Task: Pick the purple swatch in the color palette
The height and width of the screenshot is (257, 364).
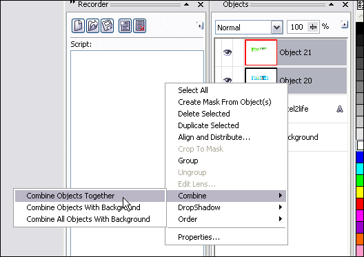Action: coord(360,227)
